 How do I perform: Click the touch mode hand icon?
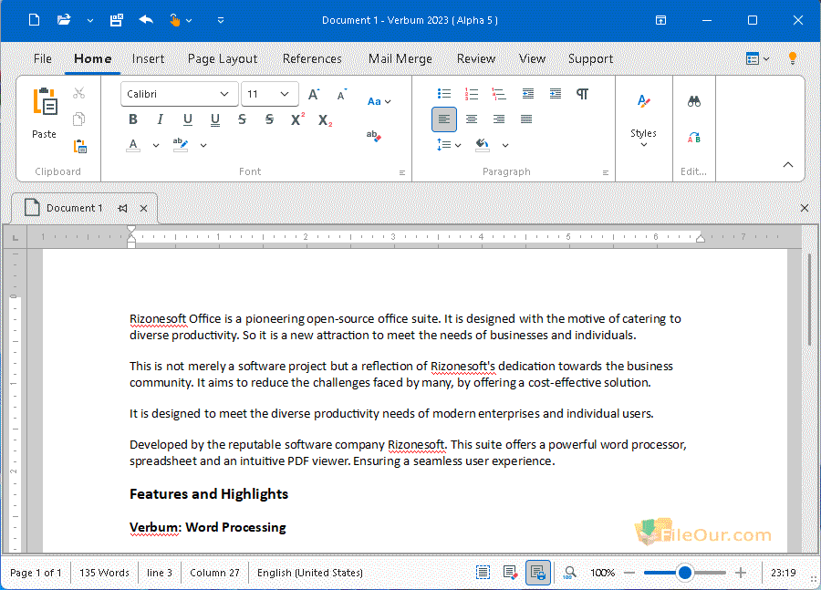click(174, 20)
